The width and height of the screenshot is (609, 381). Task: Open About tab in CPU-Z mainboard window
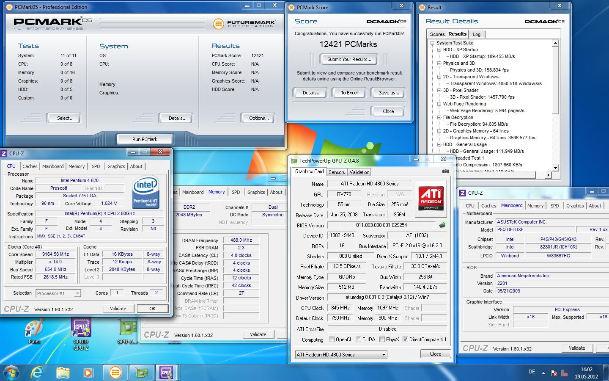(595, 206)
